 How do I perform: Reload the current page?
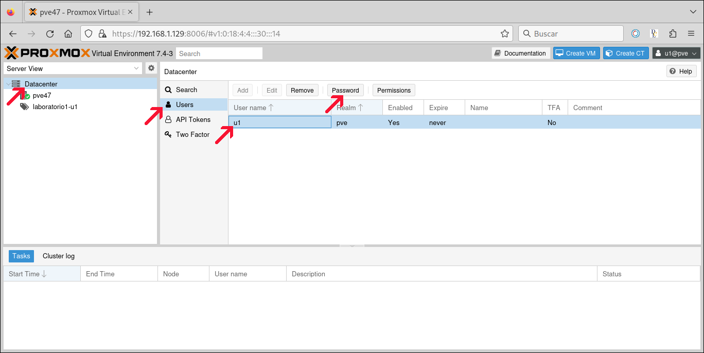[50, 33]
